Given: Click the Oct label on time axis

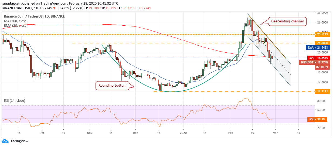Looking at the screenshot, I should point(42,133).
